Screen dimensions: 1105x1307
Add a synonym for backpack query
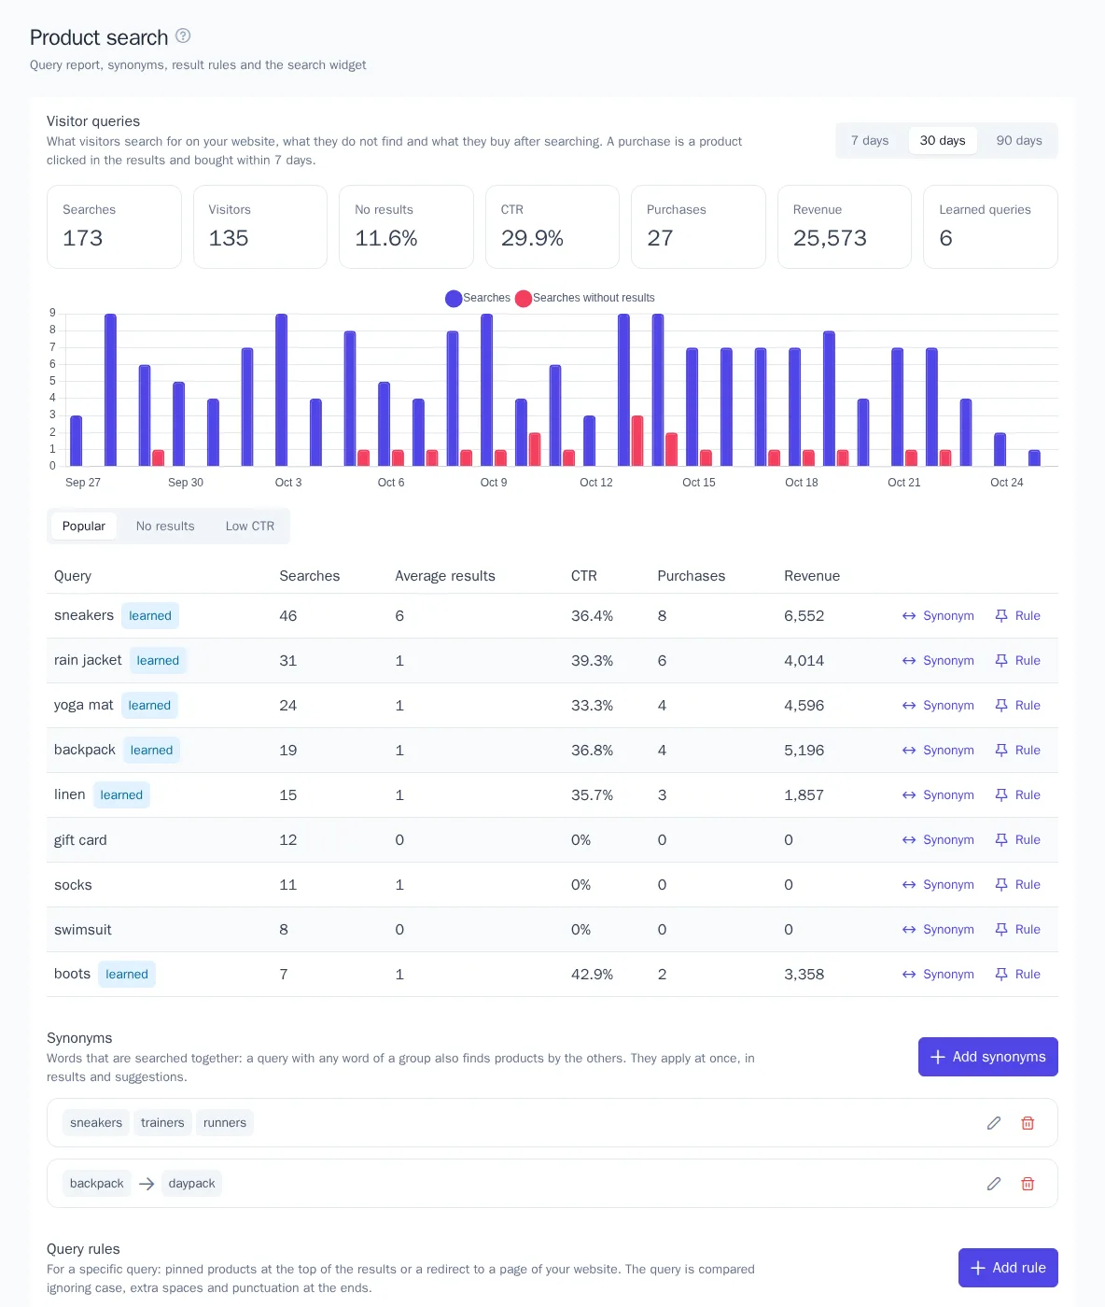[x=938, y=751]
